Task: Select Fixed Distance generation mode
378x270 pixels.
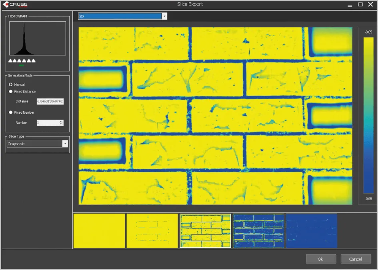Action: point(11,92)
